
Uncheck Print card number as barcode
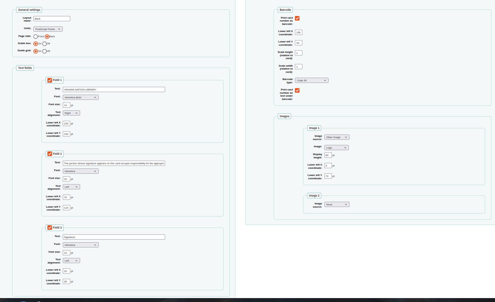(297, 19)
